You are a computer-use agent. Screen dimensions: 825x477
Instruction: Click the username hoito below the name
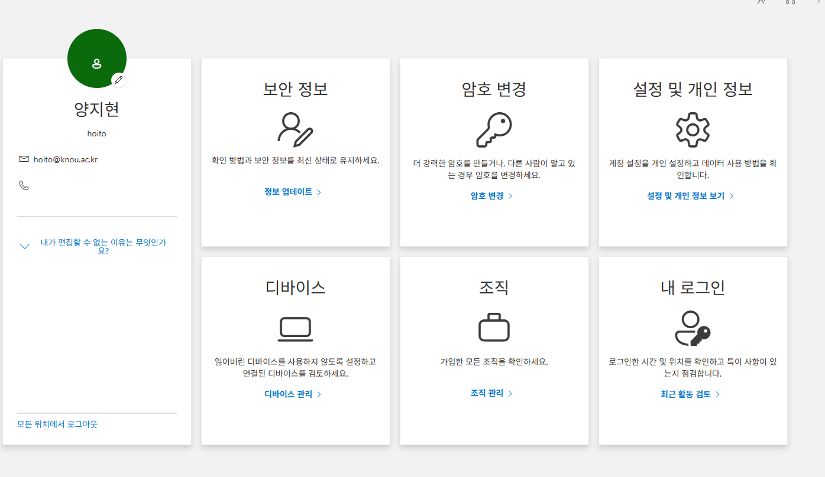click(x=97, y=133)
